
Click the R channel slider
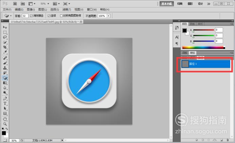tap(204, 30)
